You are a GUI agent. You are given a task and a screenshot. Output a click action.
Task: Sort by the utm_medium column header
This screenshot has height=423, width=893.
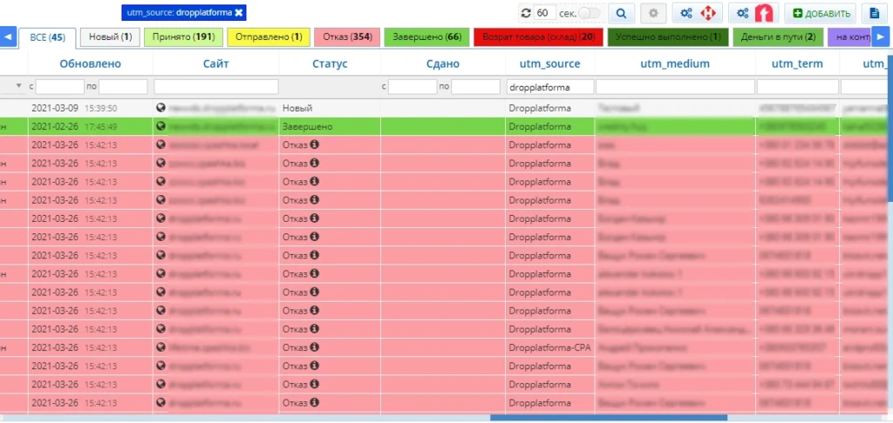point(675,64)
